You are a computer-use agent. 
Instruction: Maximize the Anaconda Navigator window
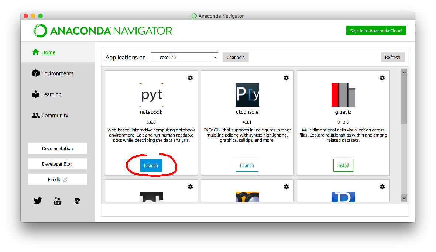(x=41, y=16)
